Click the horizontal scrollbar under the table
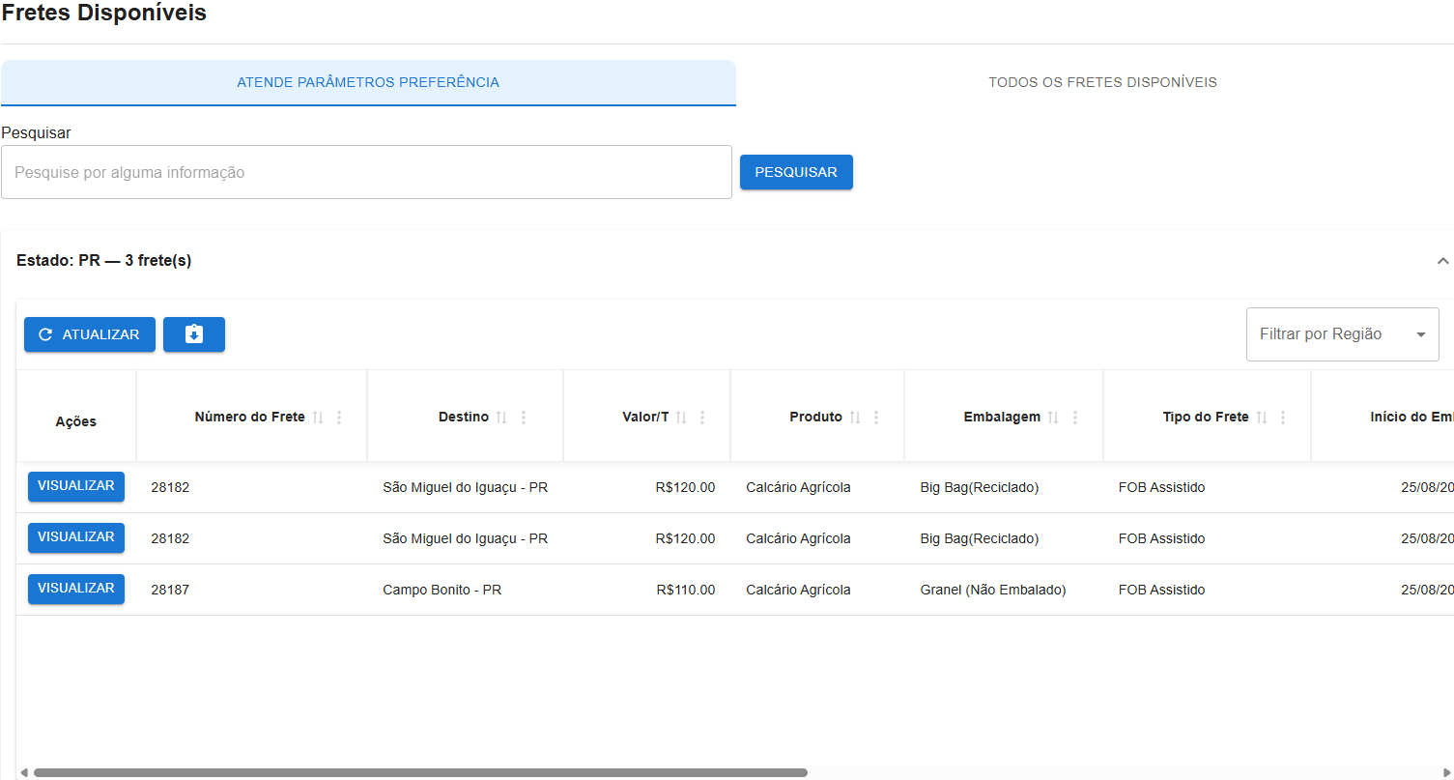 420,772
